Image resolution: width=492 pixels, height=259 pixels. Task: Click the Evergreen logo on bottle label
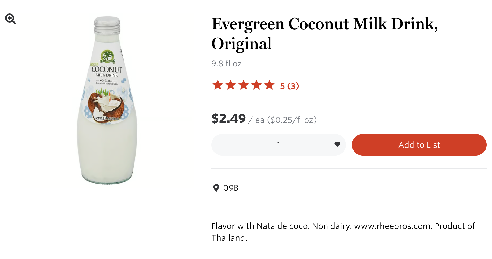click(x=107, y=56)
